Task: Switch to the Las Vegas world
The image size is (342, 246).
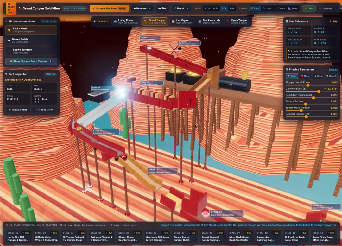Action: click(x=182, y=22)
